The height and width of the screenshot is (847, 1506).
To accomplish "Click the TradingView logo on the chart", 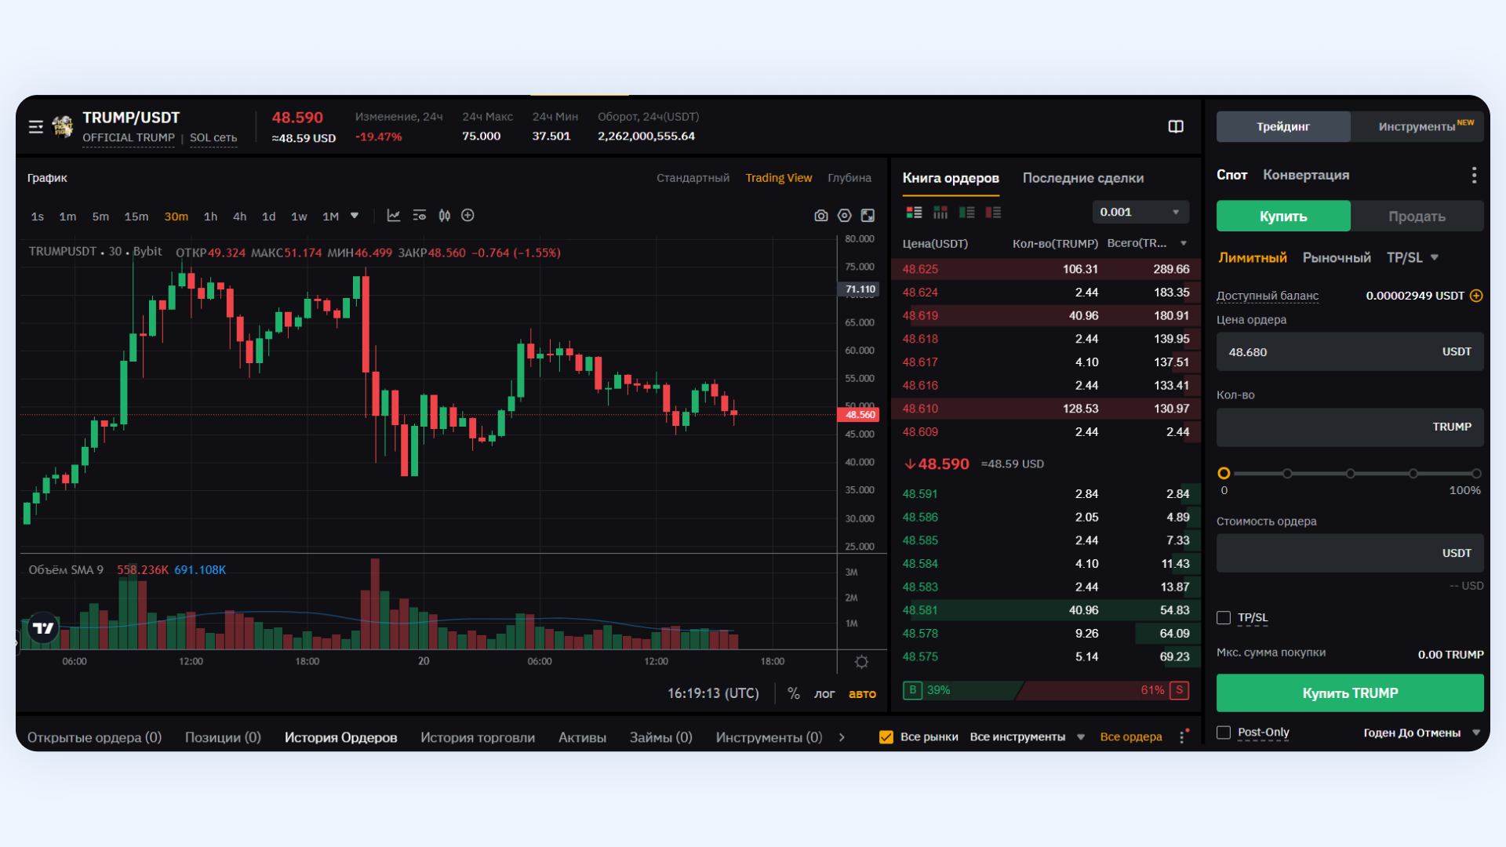I will coord(43,628).
